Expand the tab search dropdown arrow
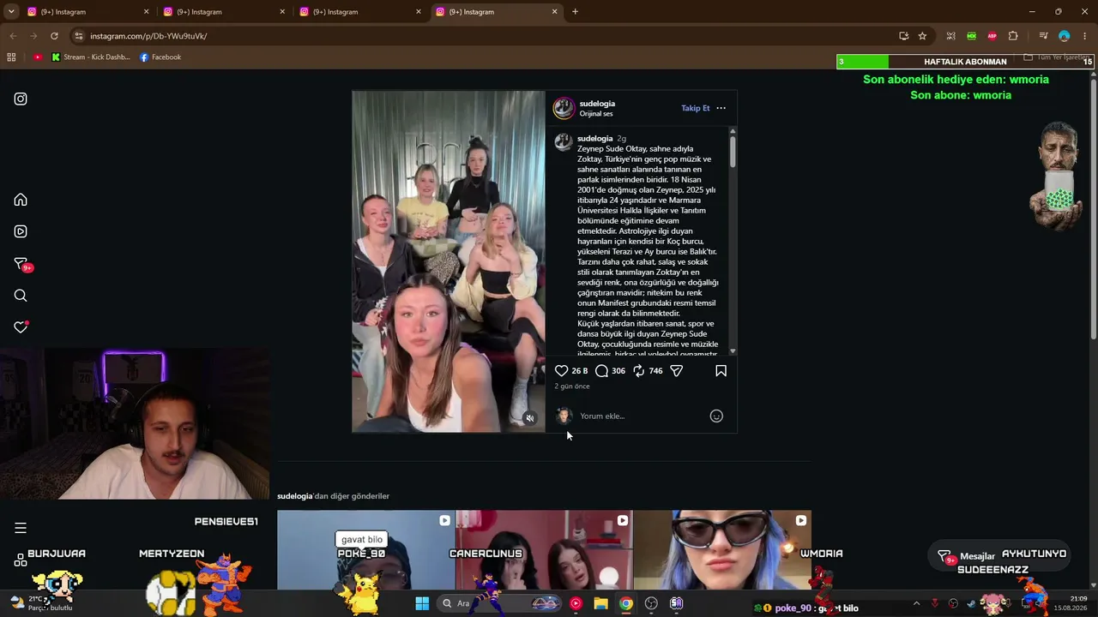Viewport: 1098px width, 617px height. tap(11, 12)
